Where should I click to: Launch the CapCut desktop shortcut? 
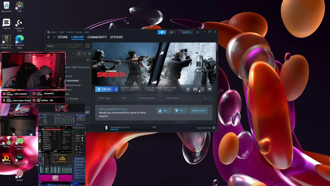click(x=6, y=24)
